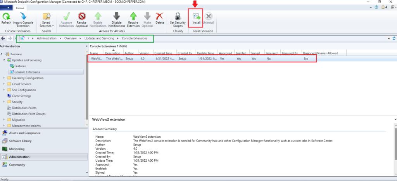This screenshot has width=397, height=181.
Task: Click Require Extension green arrow
Action: [x=133, y=17]
